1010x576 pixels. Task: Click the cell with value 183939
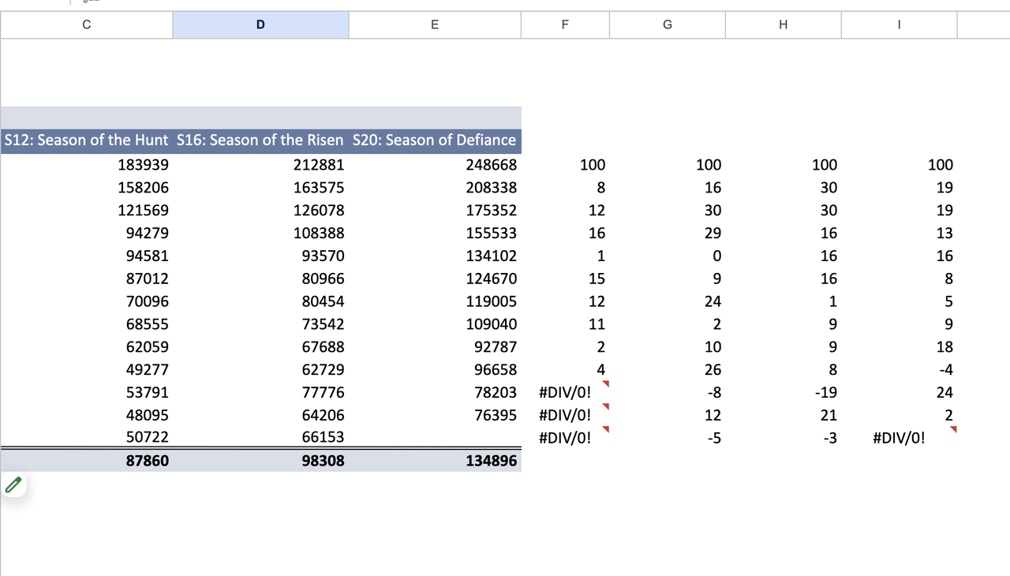[86, 164]
